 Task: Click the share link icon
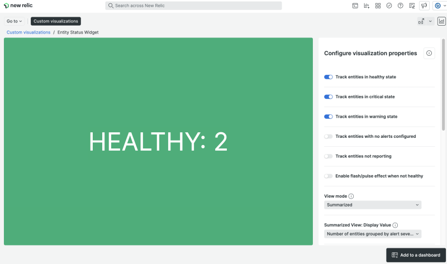[x=422, y=21]
